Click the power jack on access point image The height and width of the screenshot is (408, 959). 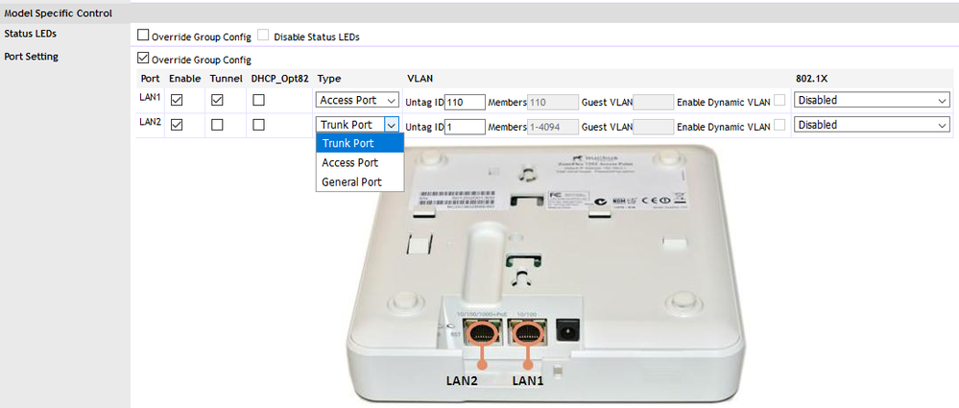click(565, 333)
